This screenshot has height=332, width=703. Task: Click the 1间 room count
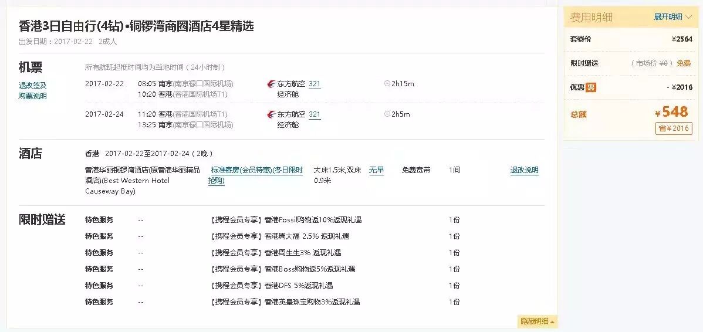pyautogui.click(x=454, y=170)
